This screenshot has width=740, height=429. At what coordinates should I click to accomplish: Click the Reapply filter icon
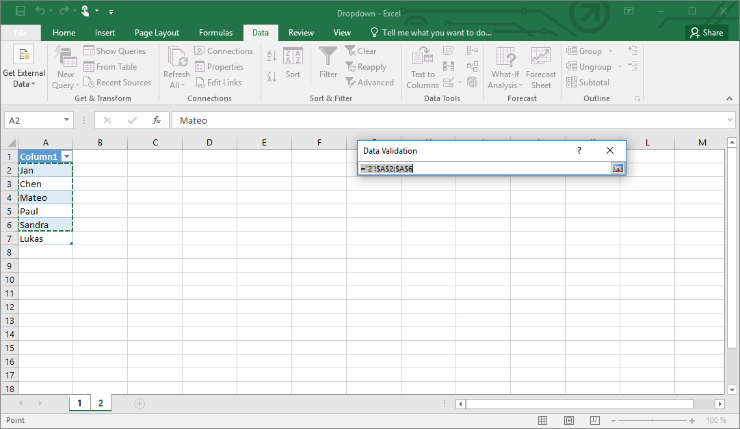click(367, 66)
